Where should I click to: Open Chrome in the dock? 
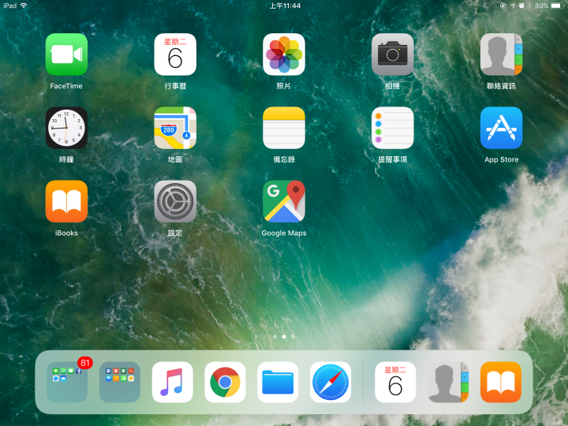tap(225, 382)
